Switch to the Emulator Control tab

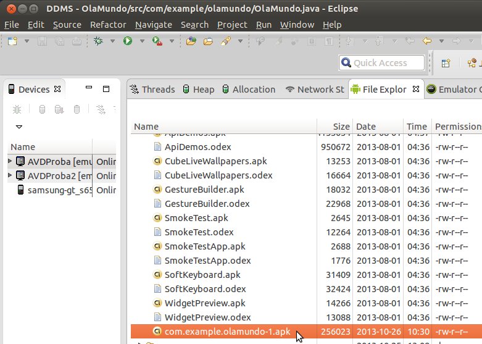(454, 89)
